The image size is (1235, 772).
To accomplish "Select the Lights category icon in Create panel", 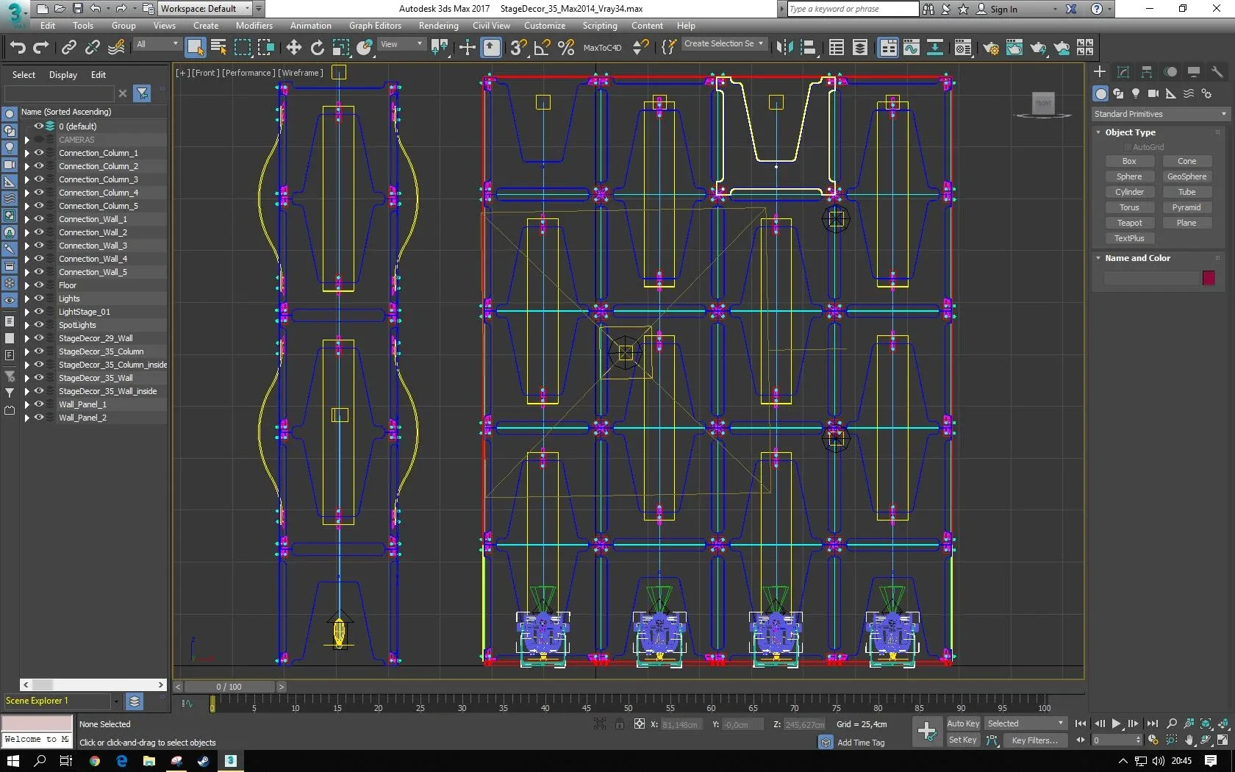I will coord(1136,93).
